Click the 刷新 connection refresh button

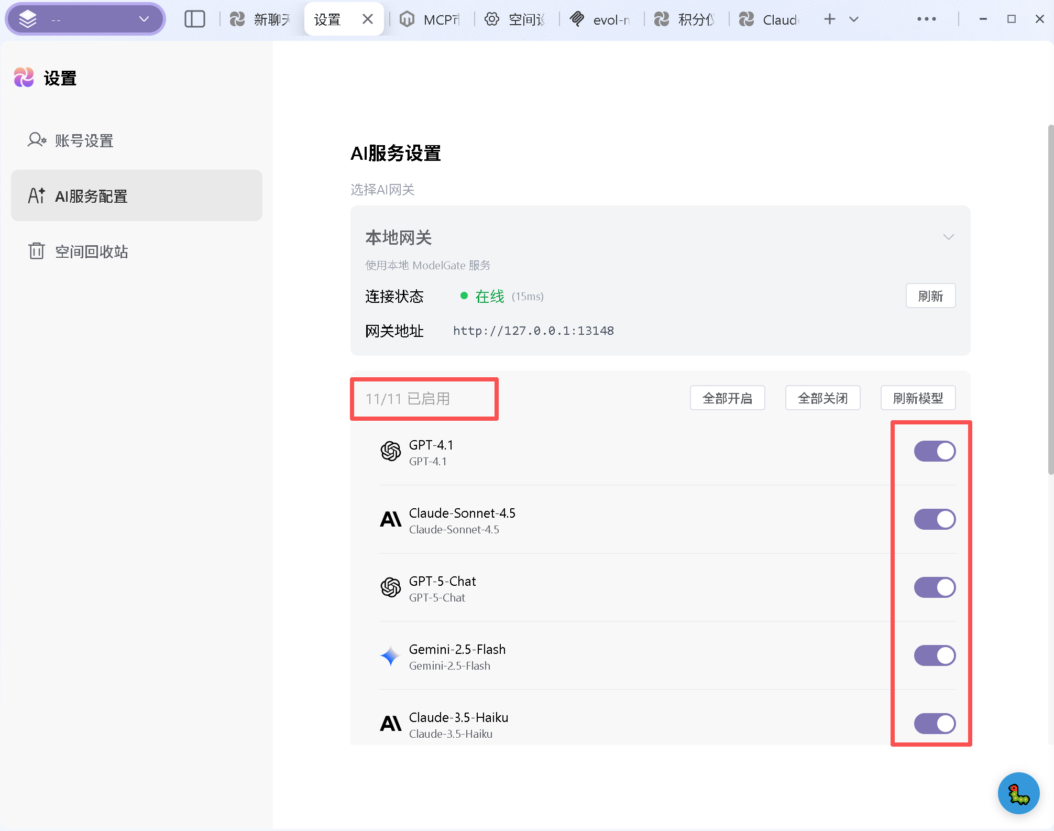(x=930, y=296)
